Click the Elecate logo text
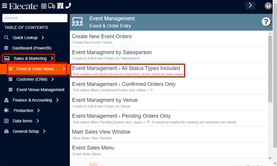Screen dimensions: 277x166 [23, 6]
